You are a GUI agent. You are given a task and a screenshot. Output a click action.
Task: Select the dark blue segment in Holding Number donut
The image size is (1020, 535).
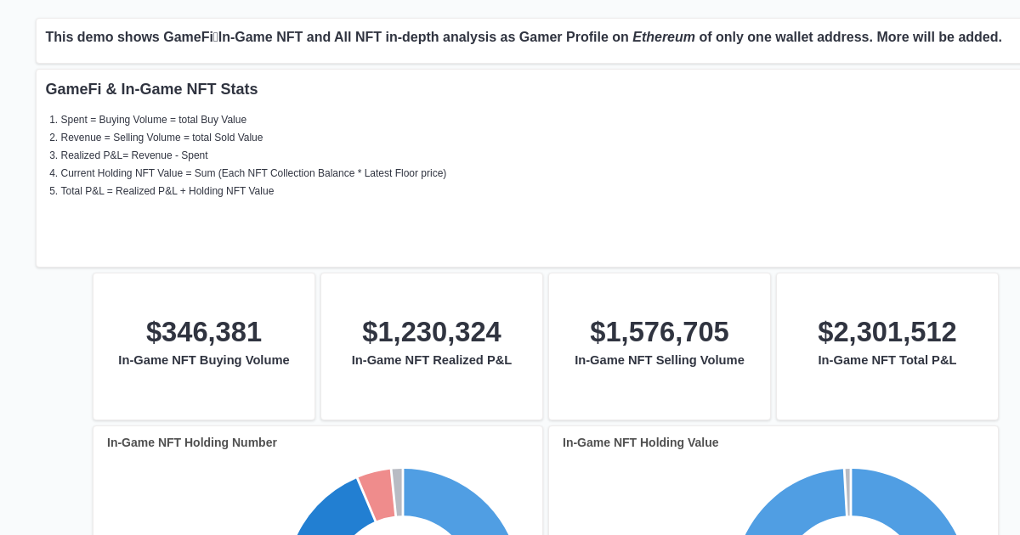pyautogui.click(x=334, y=511)
